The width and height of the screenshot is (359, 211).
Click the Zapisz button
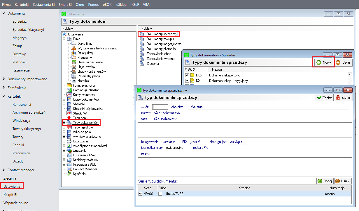click(324, 98)
